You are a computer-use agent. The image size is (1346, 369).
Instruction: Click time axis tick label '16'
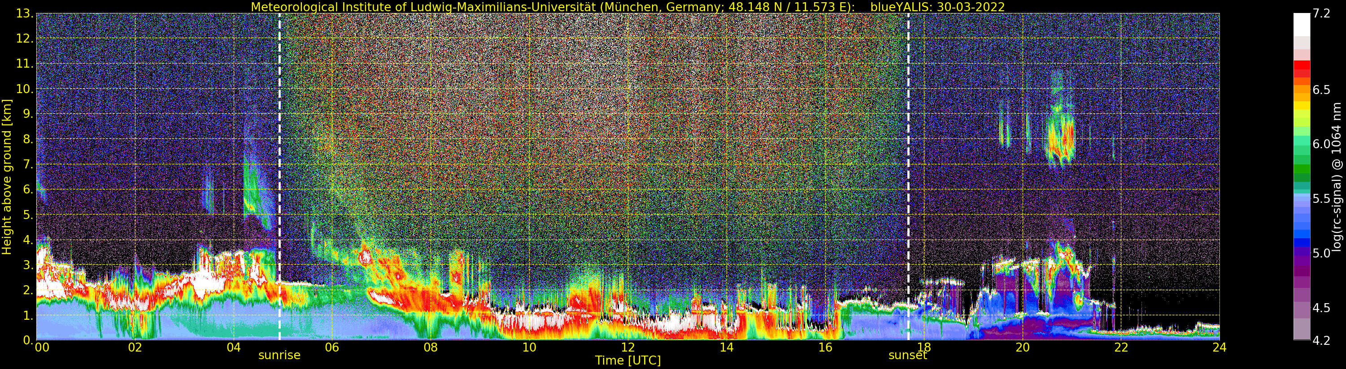[x=825, y=347]
